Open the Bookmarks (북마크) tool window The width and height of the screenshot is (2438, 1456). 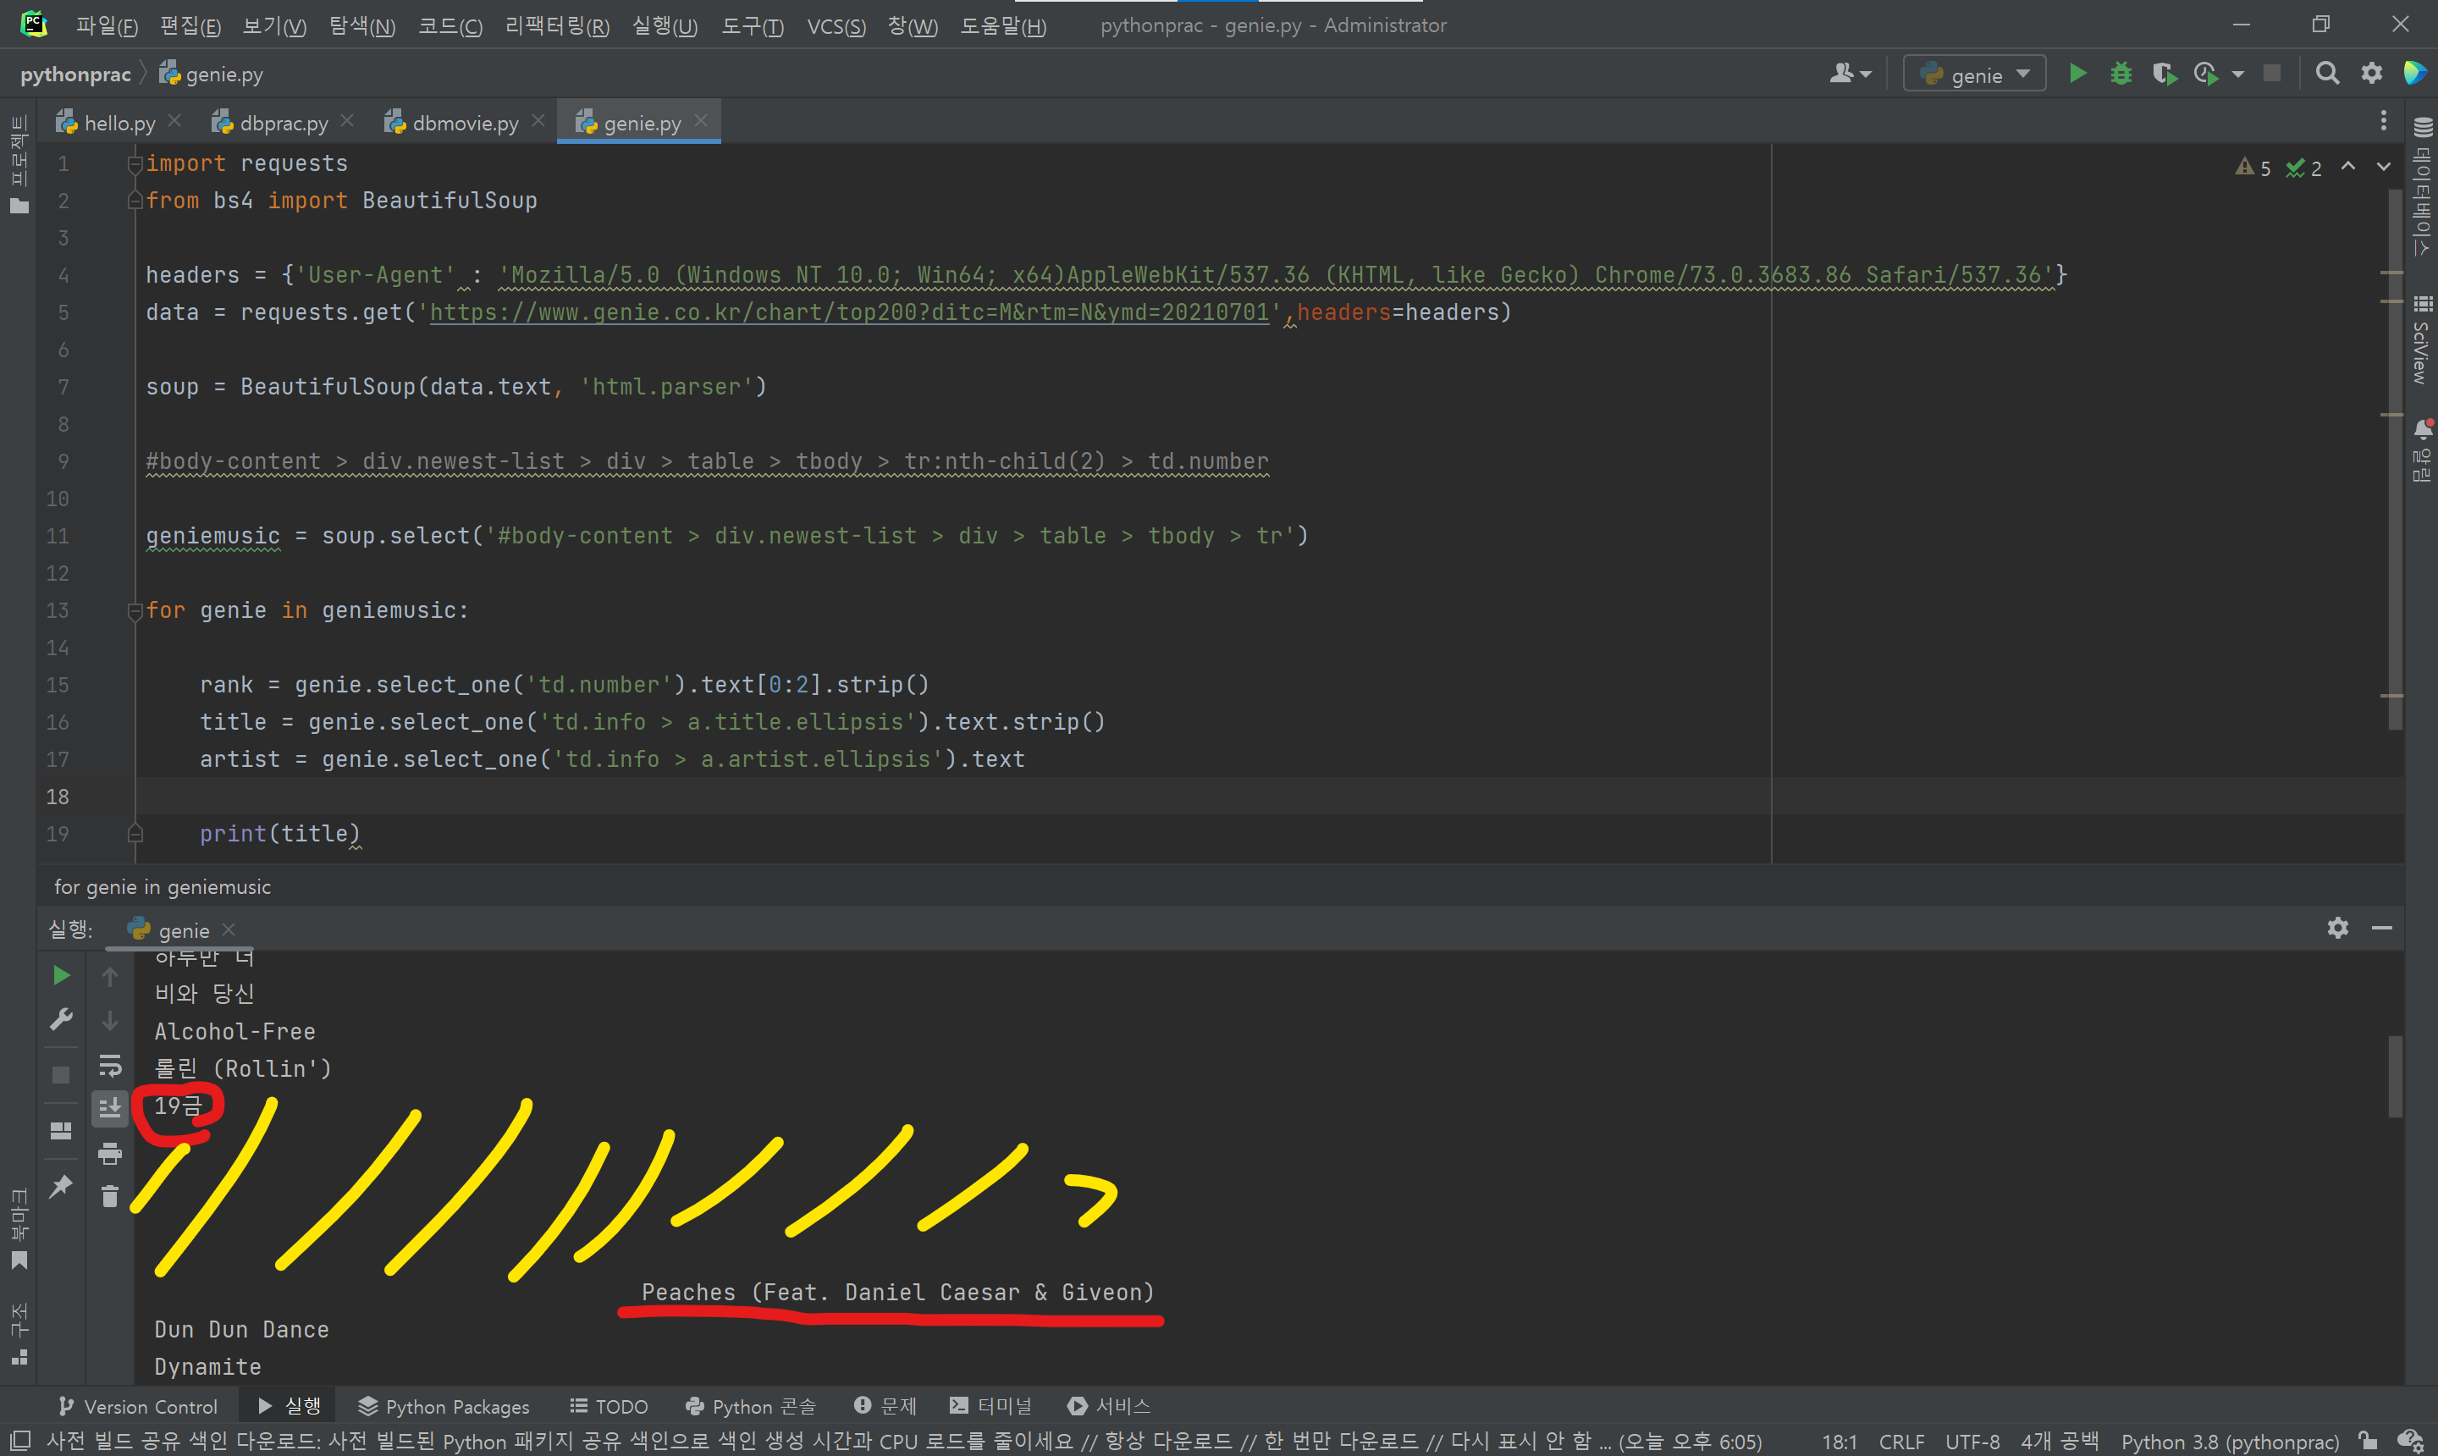pyautogui.click(x=19, y=1229)
